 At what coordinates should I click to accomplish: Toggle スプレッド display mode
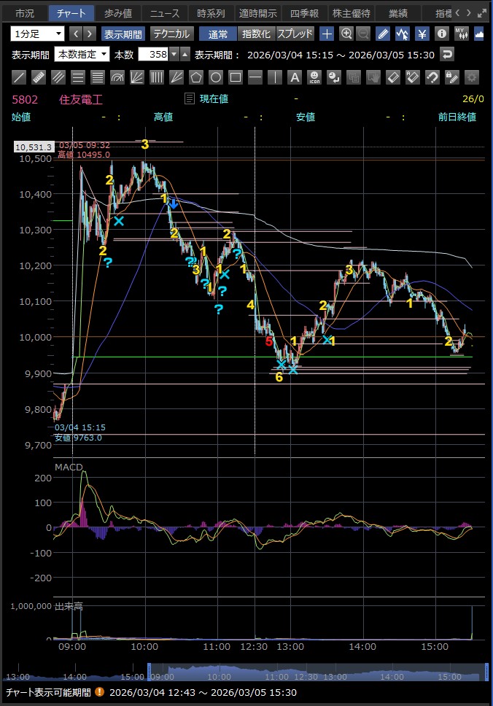(x=295, y=34)
